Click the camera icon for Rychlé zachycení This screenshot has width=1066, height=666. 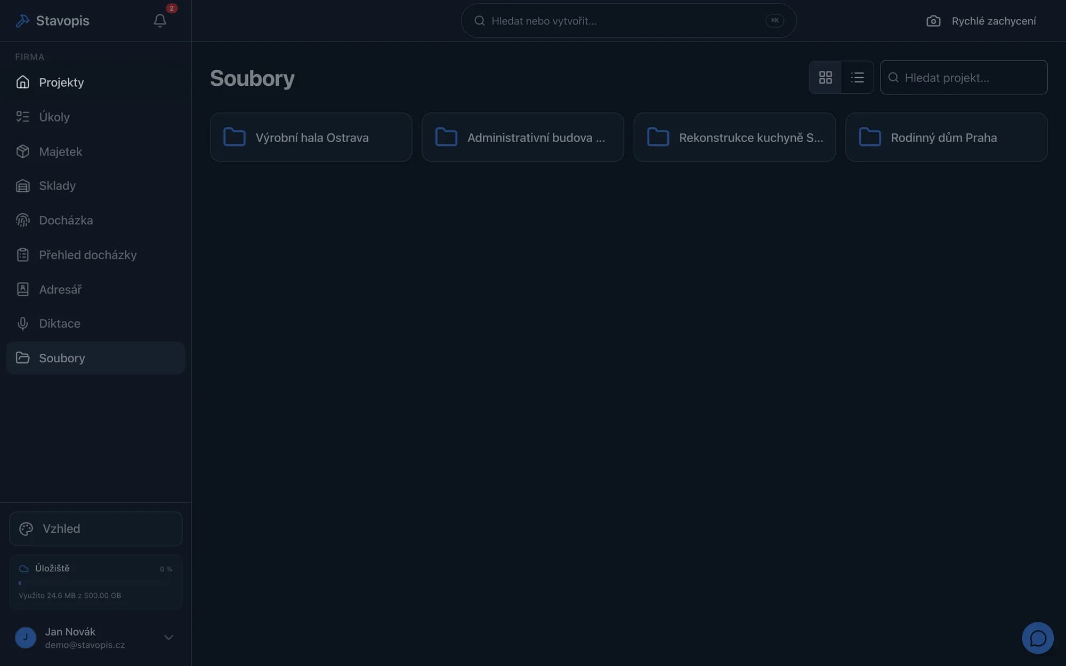933,21
